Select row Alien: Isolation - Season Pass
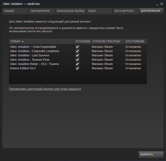 [x=78, y=60]
